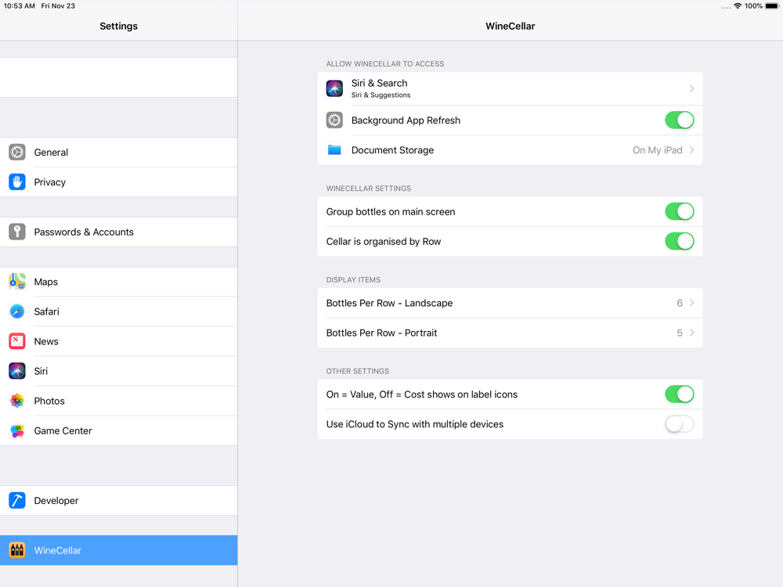783x587 pixels.
Task: Turn off Group bottles on main screen
Action: (x=679, y=211)
